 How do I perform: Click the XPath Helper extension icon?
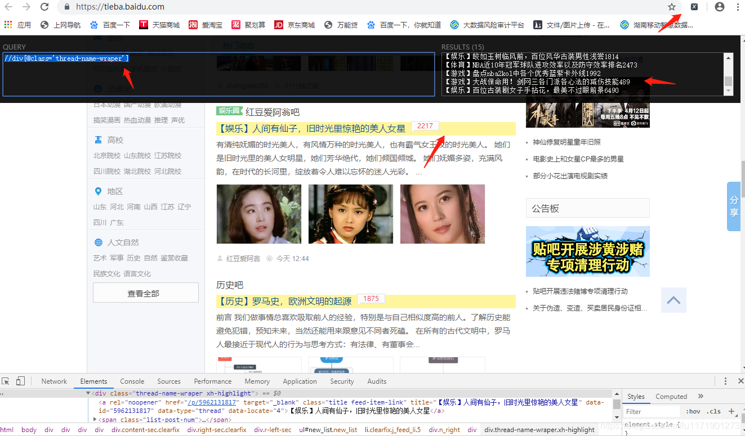point(695,7)
